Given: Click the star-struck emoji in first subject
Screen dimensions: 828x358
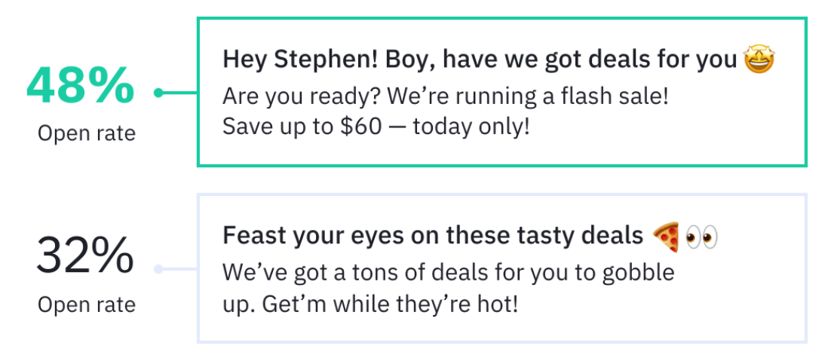Looking at the screenshot, I should tap(759, 60).
